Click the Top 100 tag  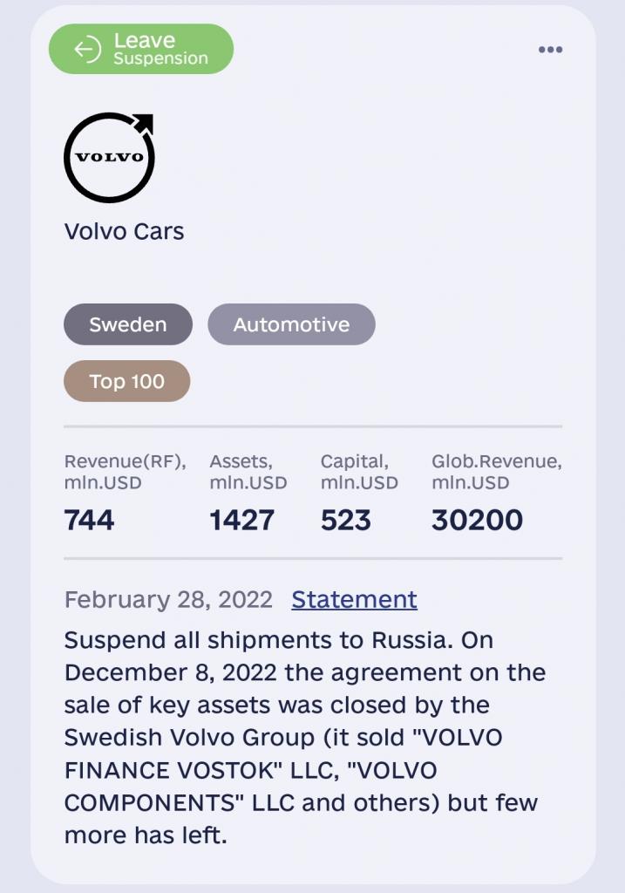(x=127, y=381)
